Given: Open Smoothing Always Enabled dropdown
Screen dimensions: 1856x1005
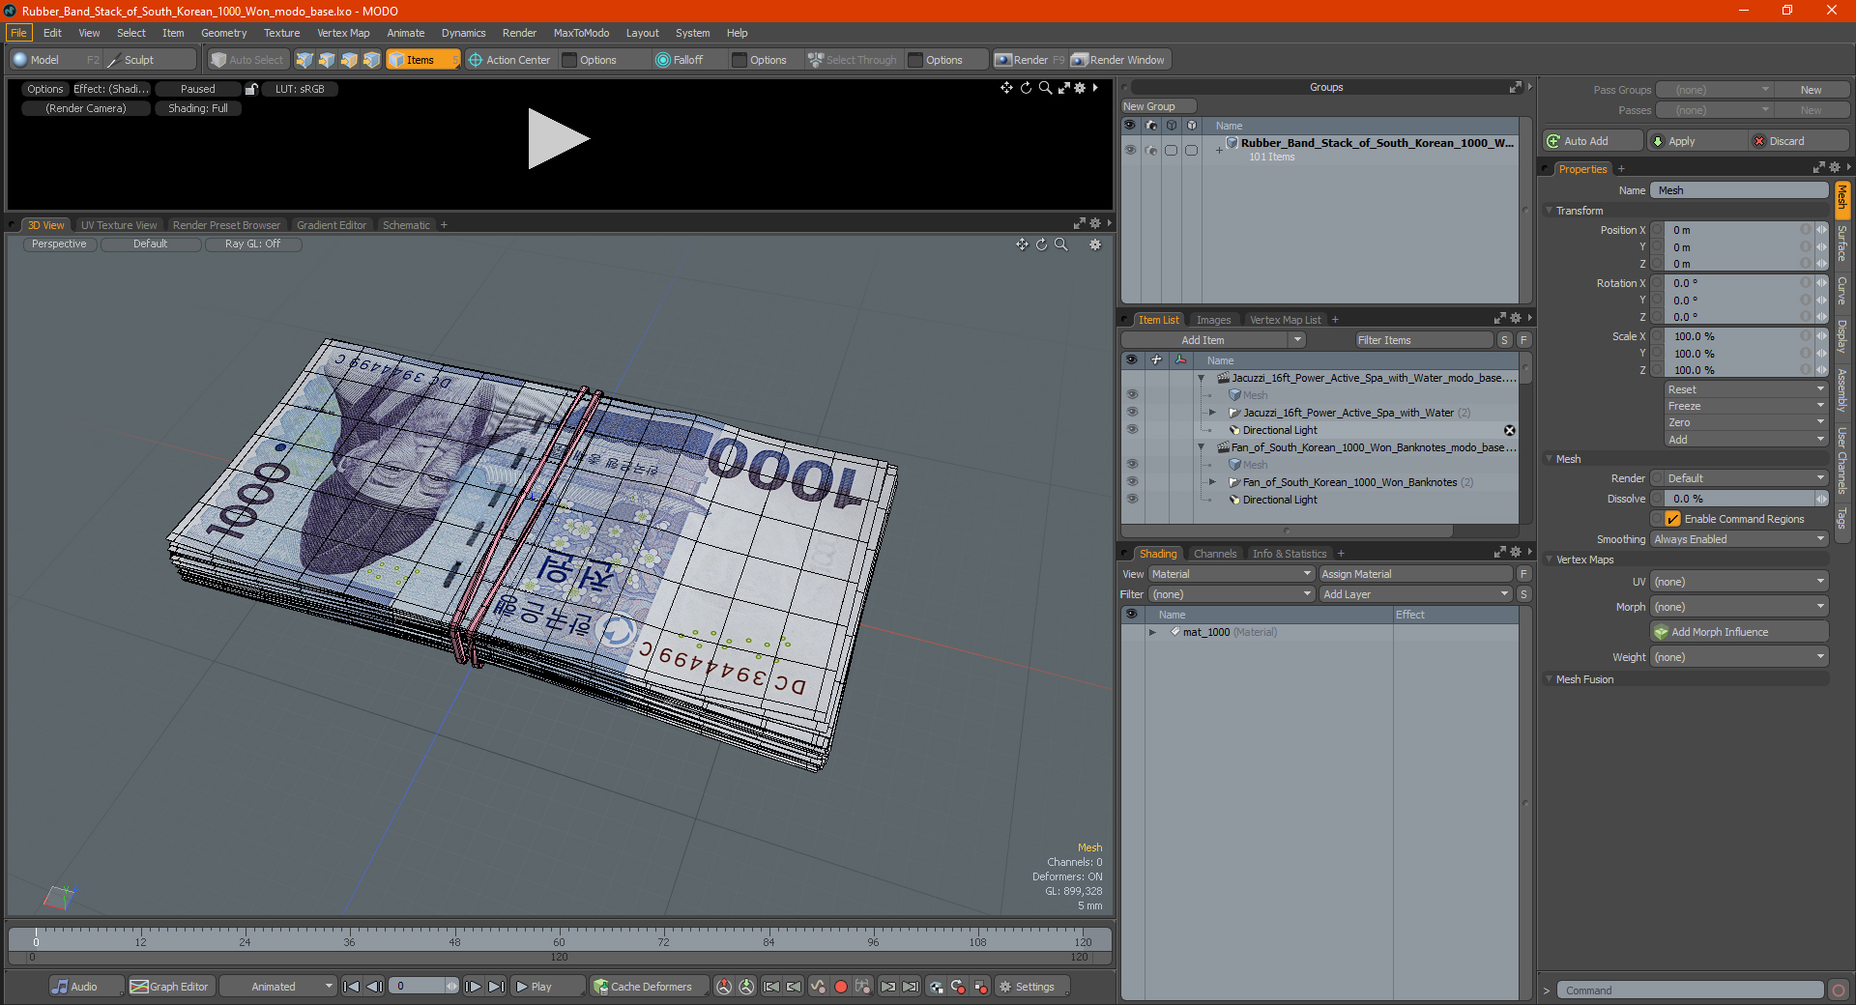Looking at the screenshot, I should point(1739,539).
